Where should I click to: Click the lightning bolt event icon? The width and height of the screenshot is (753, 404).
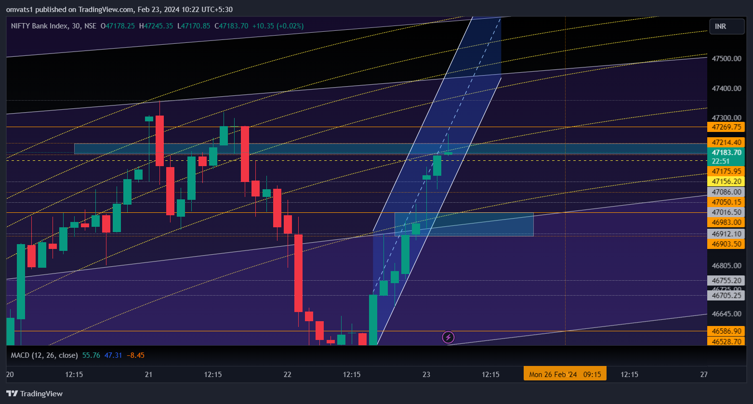[x=449, y=337]
